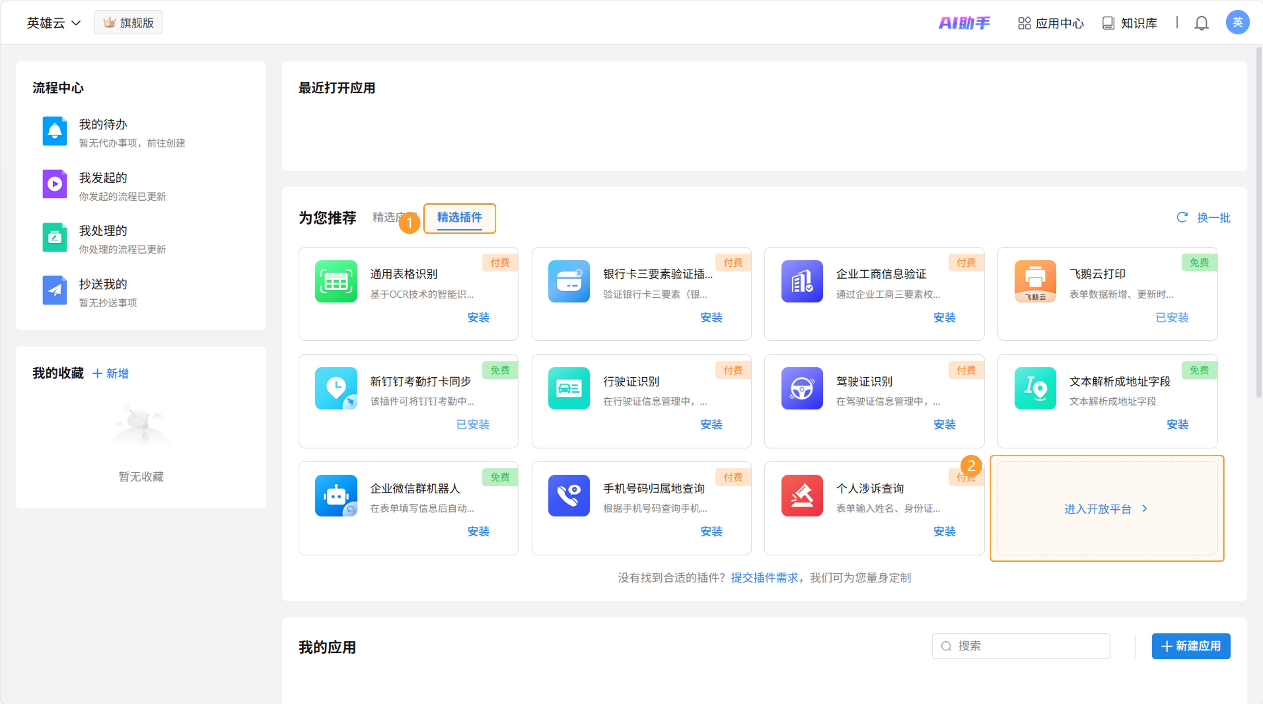The width and height of the screenshot is (1263, 704).
Task: Click the notification bell icon
Action: (x=1201, y=23)
